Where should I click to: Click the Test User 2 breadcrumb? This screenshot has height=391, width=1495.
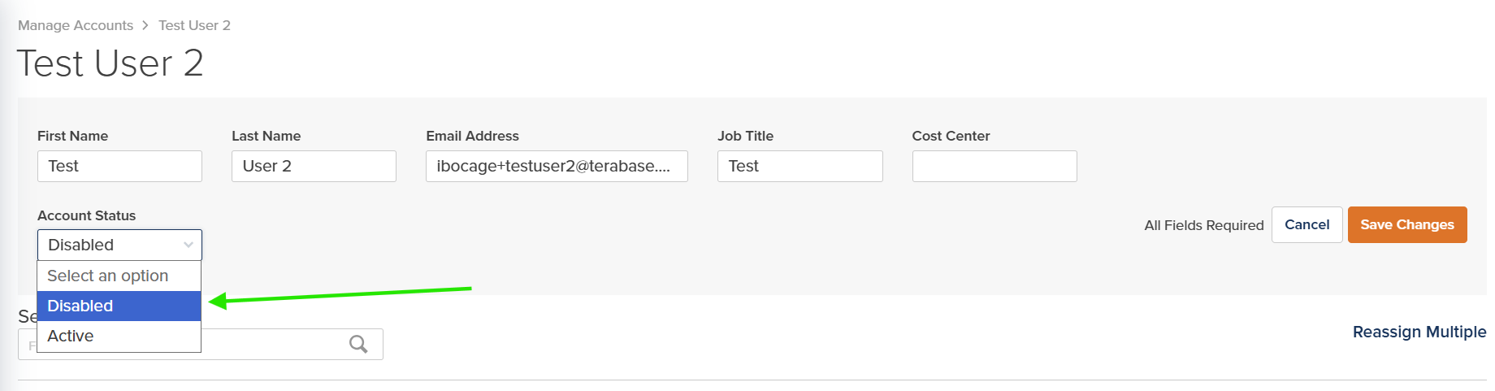[194, 25]
